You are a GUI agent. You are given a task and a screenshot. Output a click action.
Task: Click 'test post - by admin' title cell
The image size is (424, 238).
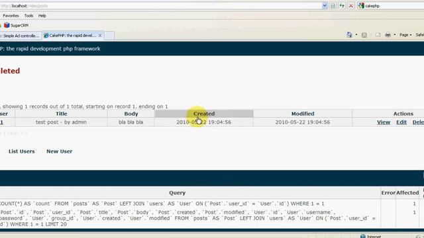click(x=61, y=122)
